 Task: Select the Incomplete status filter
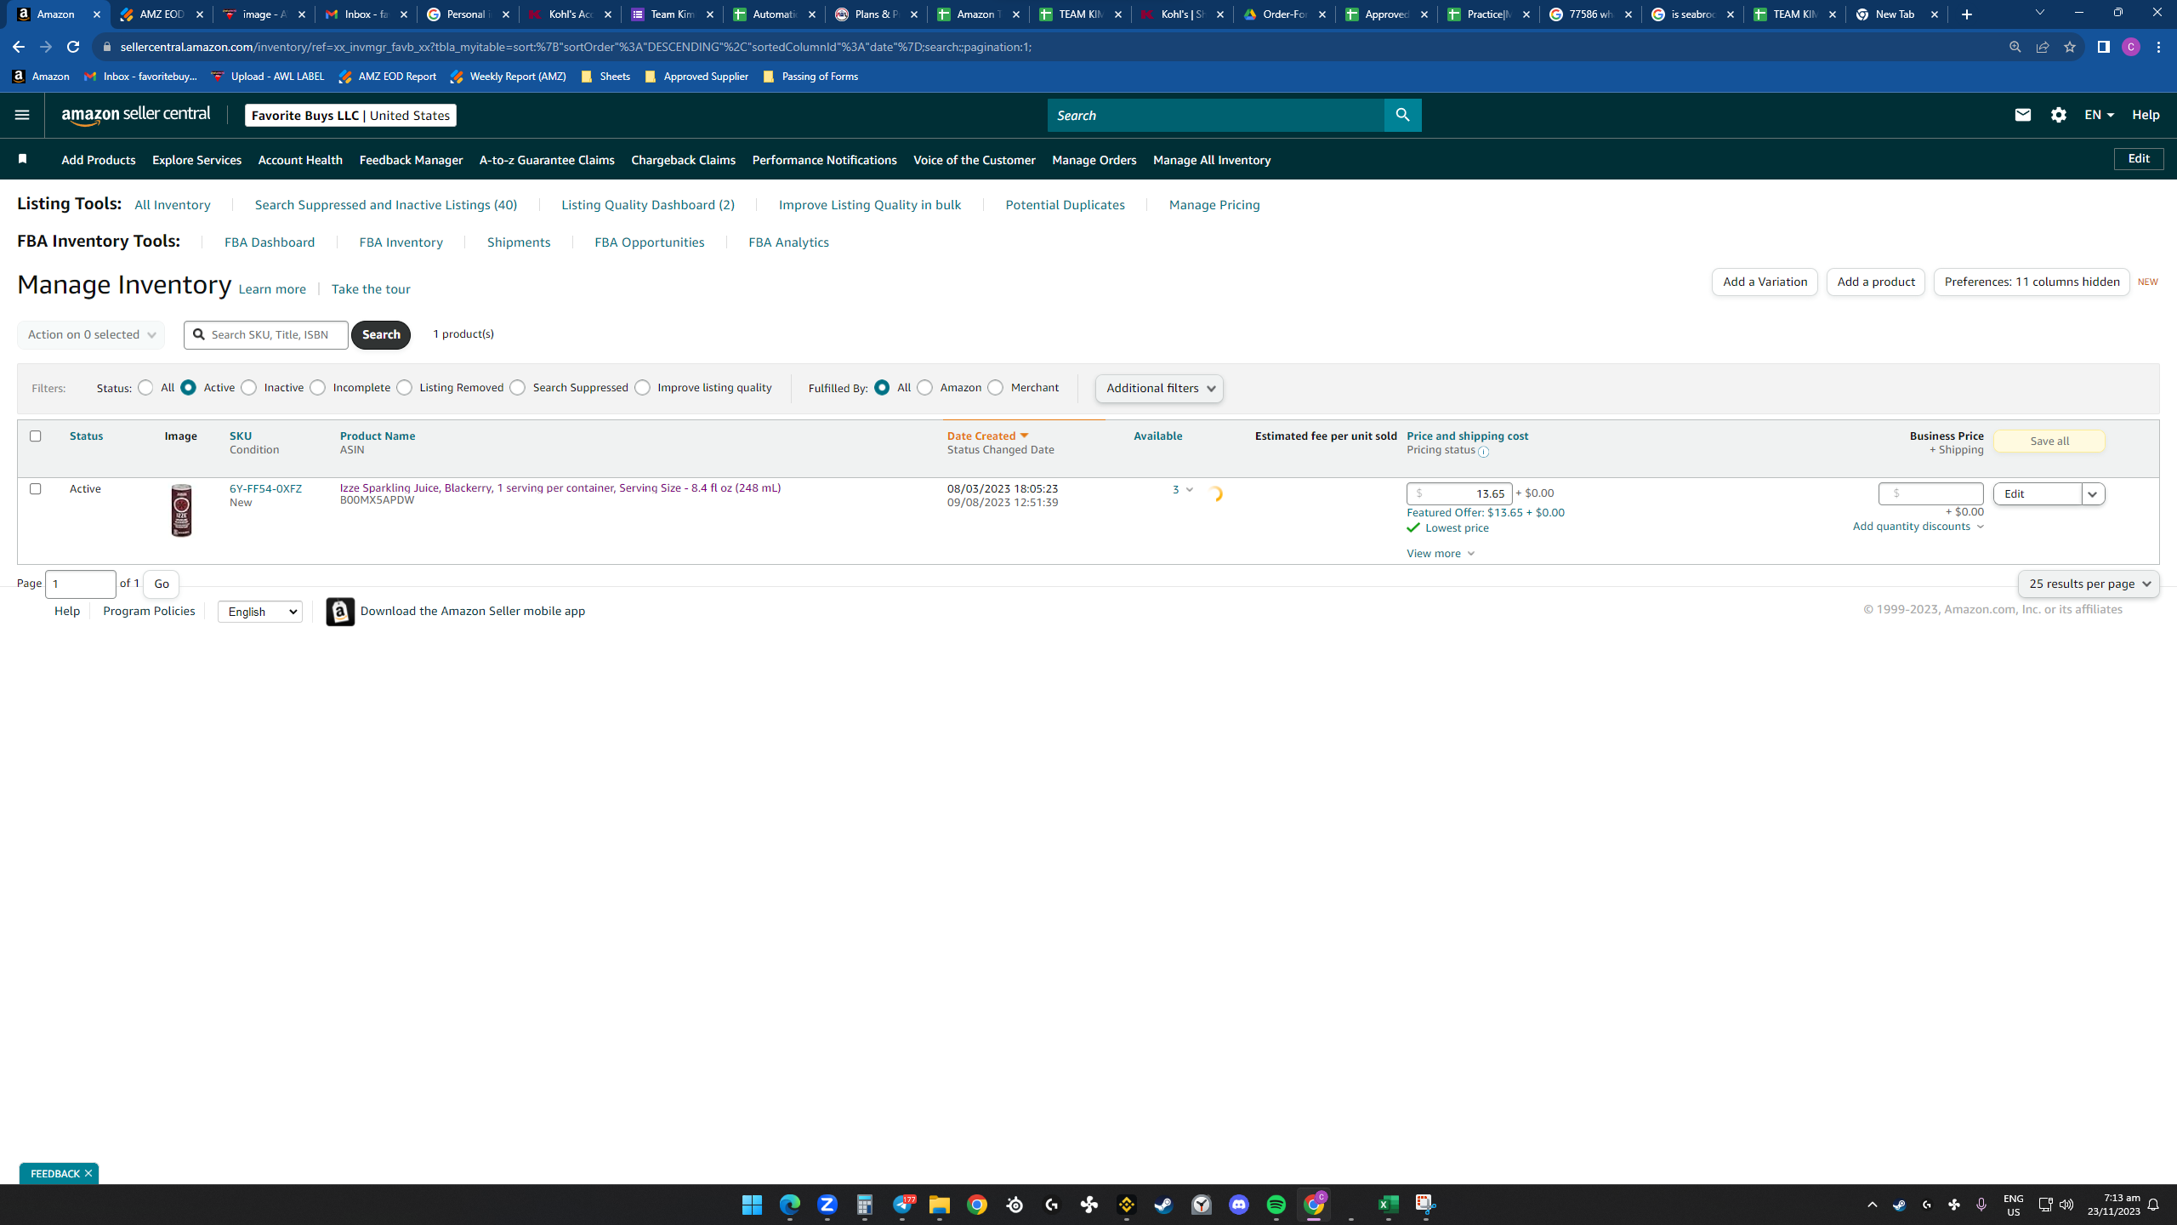pyautogui.click(x=318, y=388)
